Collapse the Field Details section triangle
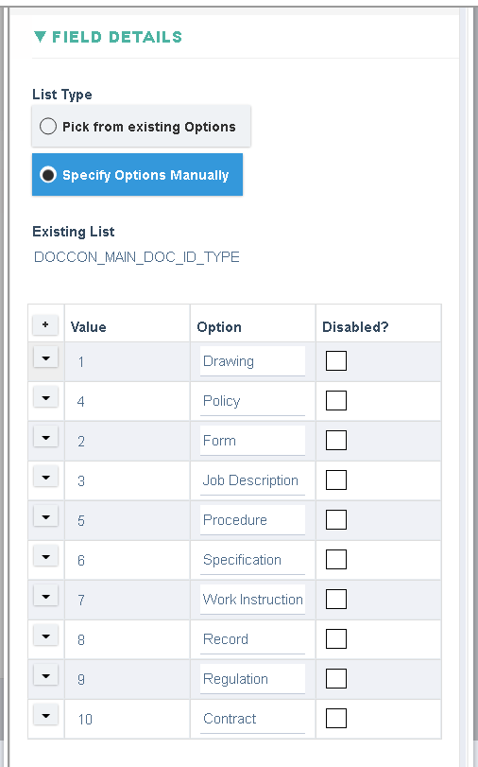Screen dimensions: 478x767 point(40,37)
